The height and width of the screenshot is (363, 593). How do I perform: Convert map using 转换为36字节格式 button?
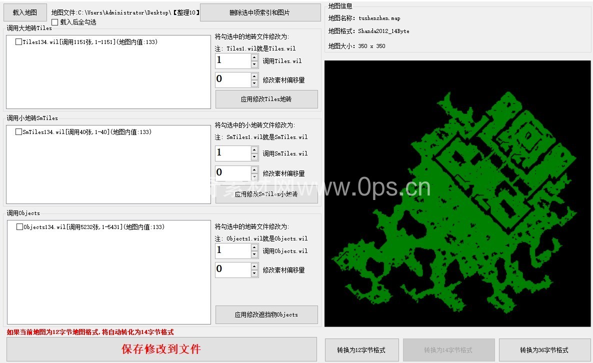[x=544, y=350]
